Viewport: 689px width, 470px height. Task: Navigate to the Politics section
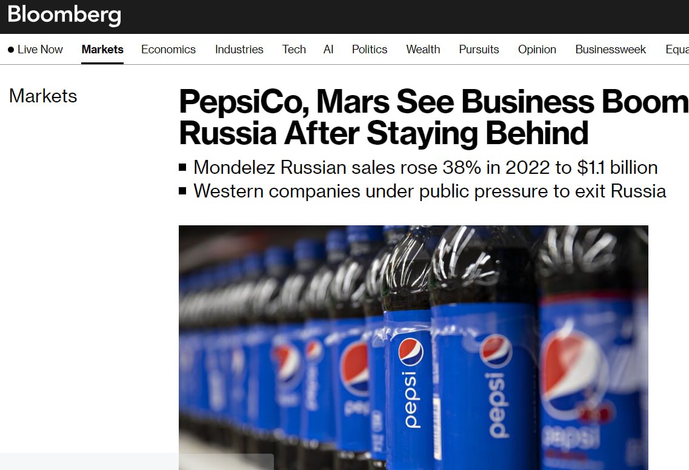370,50
